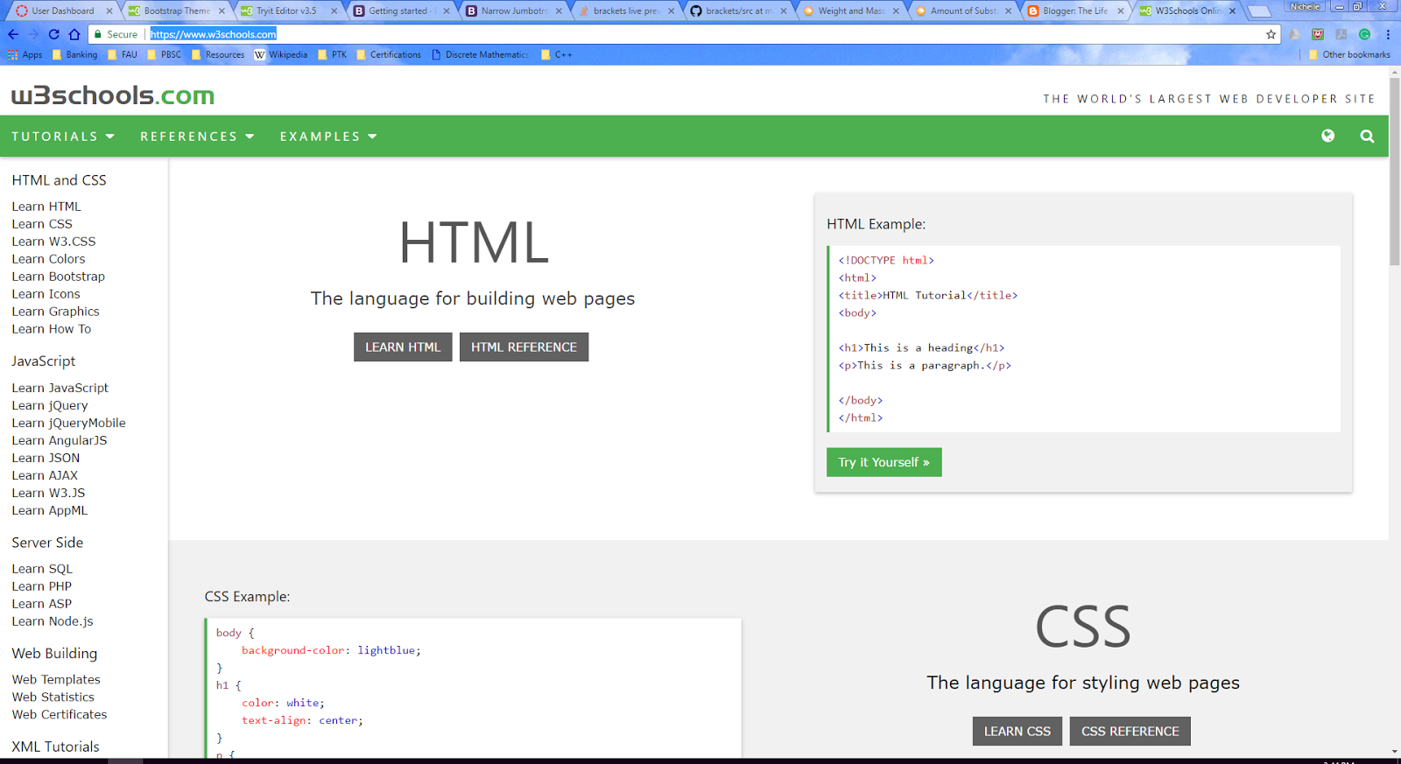Open the McAfee extension icon
Image resolution: width=1401 pixels, height=764 pixels.
(x=1318, y=34)
